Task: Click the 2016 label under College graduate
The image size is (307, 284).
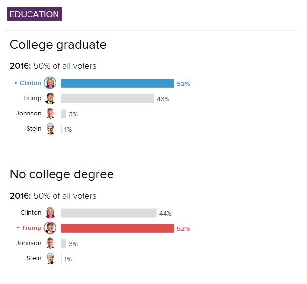Action: (20, 66)
